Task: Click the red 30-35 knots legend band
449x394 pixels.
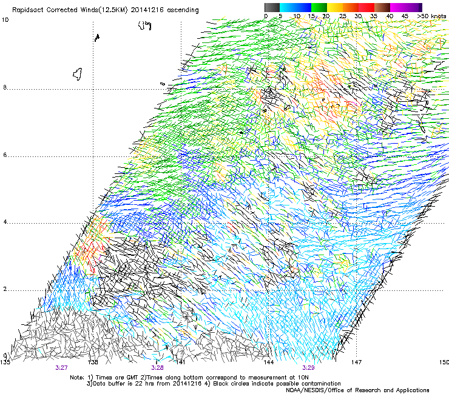Action: tap(366, 7)
